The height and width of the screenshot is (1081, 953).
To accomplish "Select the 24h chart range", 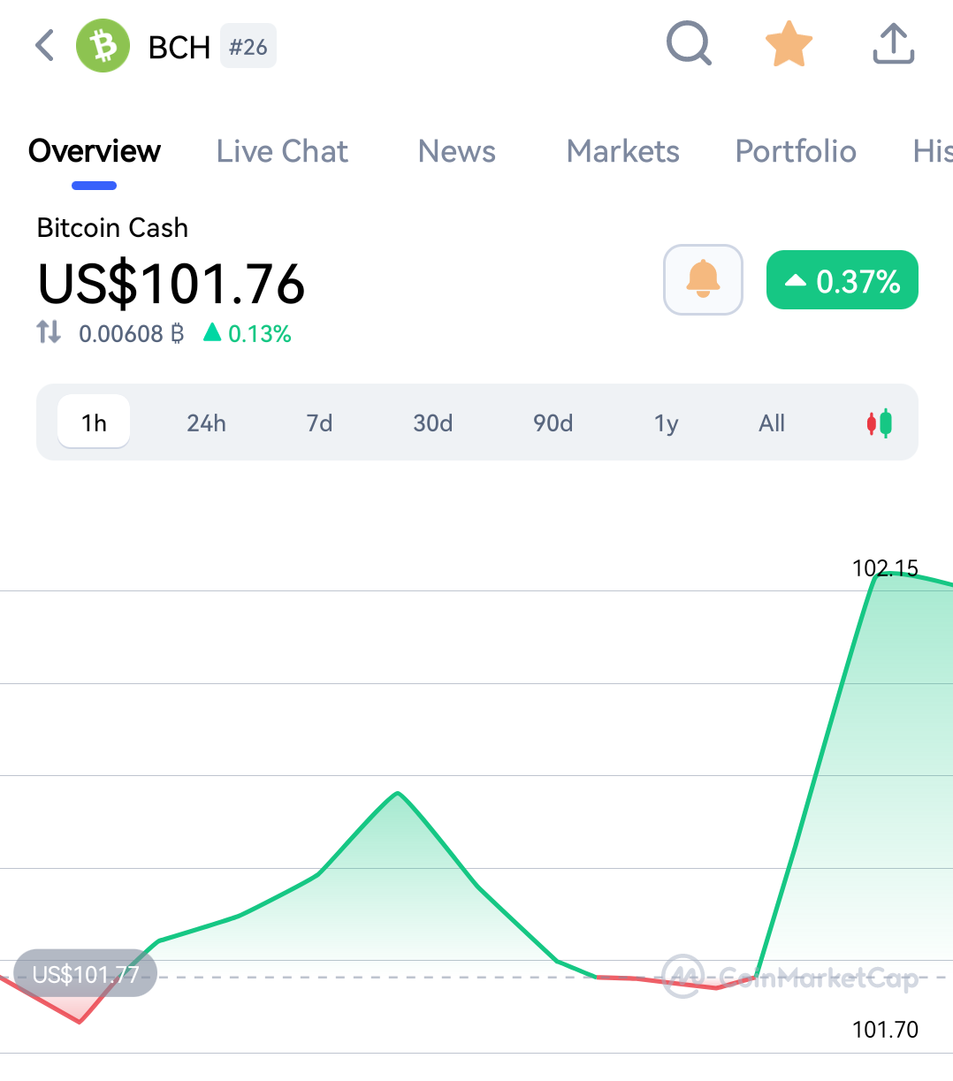I will click(x=206, y=423).
